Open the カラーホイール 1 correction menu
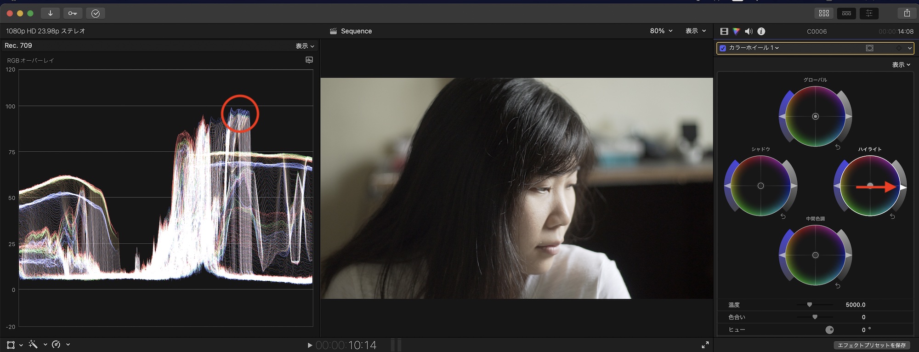This screenshot has width=919, height=352. tap(754, 48)
